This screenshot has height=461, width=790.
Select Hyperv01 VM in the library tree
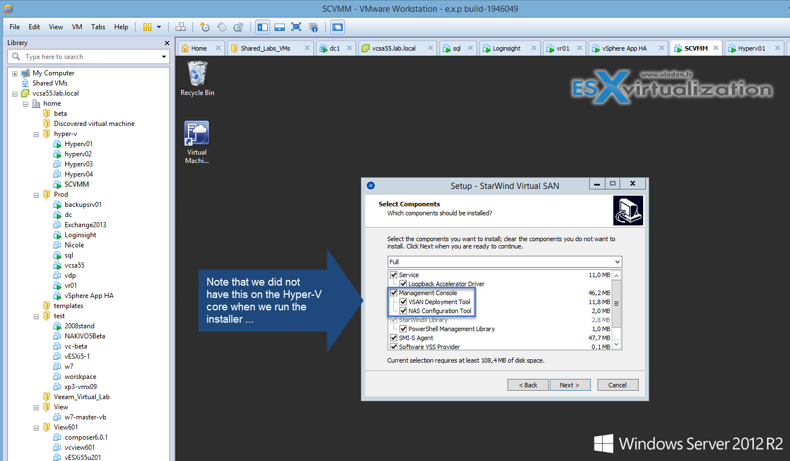click(78, 144)
